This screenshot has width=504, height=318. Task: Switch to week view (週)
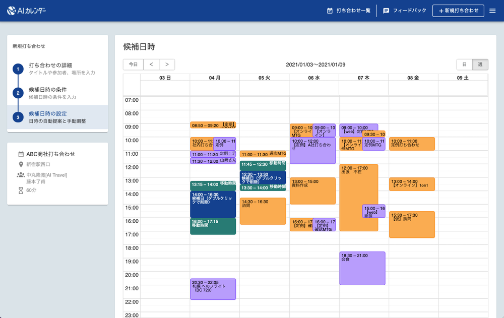click(480, 65)
